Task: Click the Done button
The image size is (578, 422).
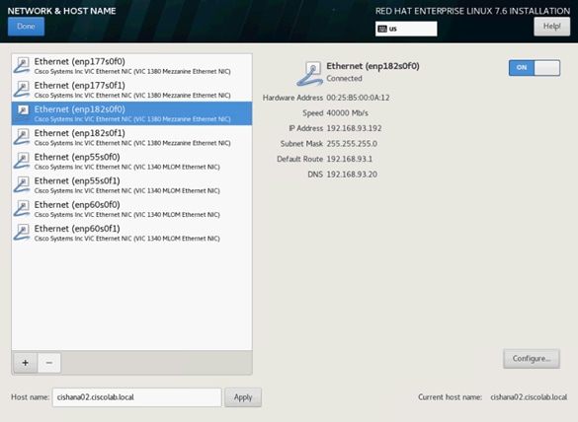Action: pos(26,26)
